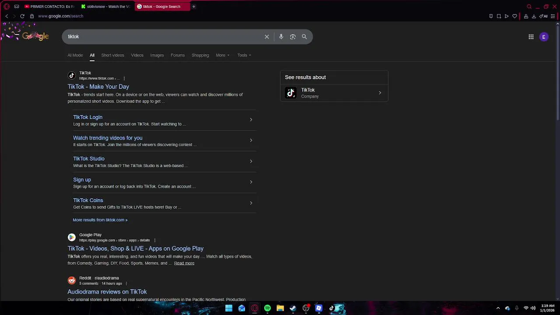Open the Windows Start menu
560x315 pixels.
[x=229, y=308]
